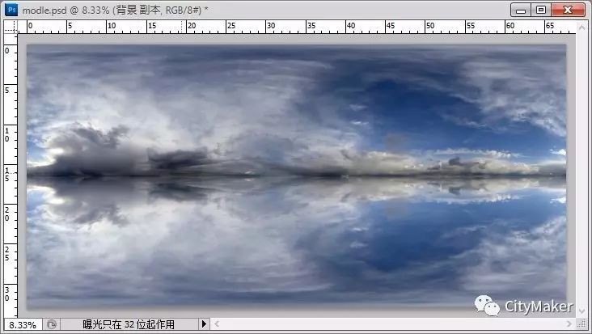
Task: Click the modle.psd title bar text
Action: pyautogui.click(x=115, y=11)
